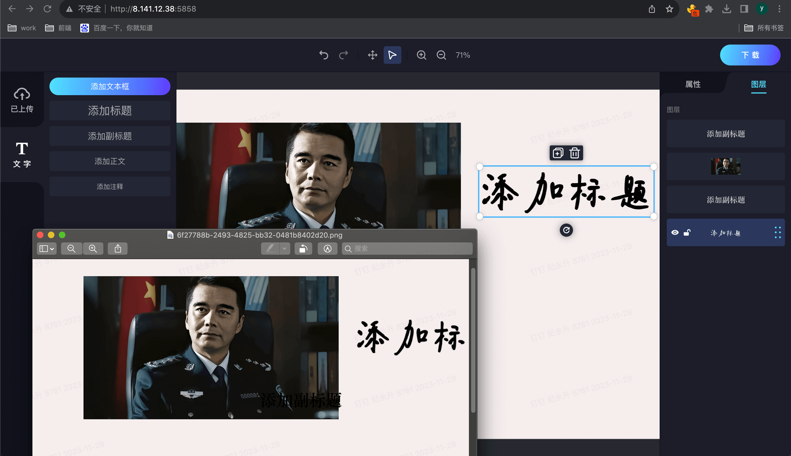
Task: Select the top 添加副标题 layer
Action: click(x=726, y=134)
